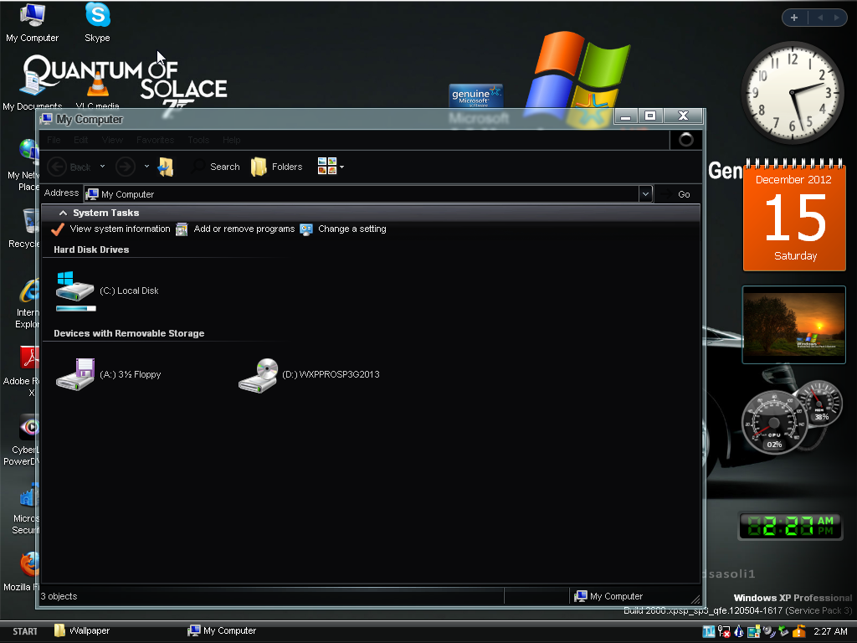Click the green digital clock gadget
This screenshot has height=643, width=857.
coord(790,526)
